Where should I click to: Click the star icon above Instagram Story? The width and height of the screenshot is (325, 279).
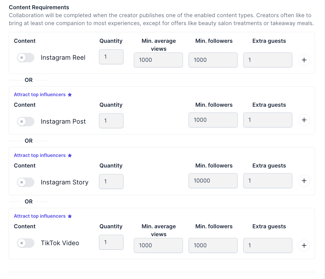click(70, 155)
